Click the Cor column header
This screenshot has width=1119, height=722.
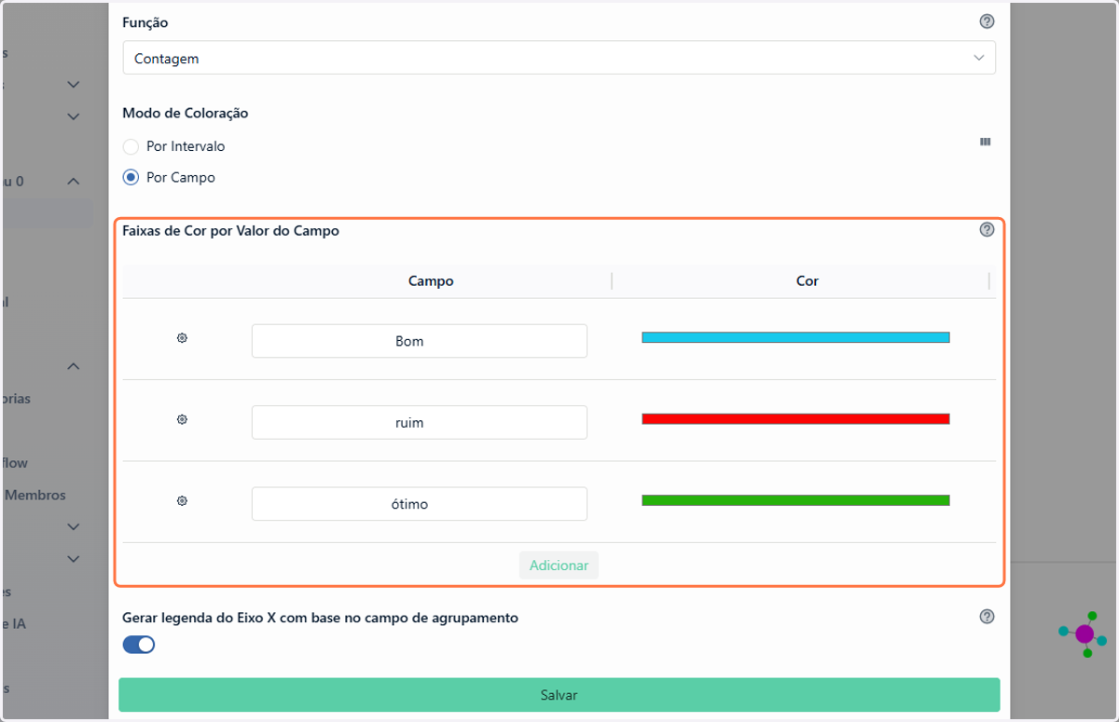pyautogui.click(x=808, y=280)
